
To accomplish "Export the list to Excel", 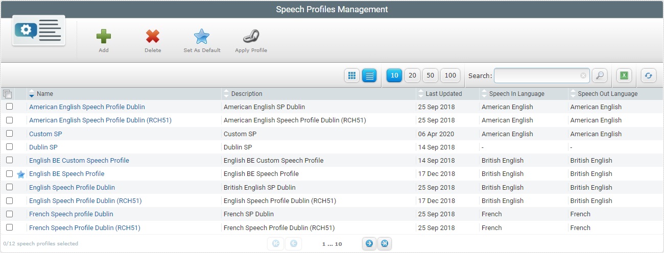I will 624,75.
